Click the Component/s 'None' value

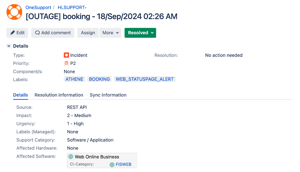pyautogui.click(x=69, y=72)
